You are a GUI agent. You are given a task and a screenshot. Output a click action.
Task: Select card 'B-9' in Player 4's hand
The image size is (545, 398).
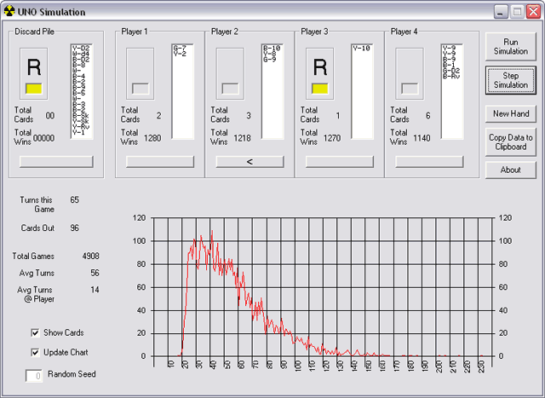449,60
